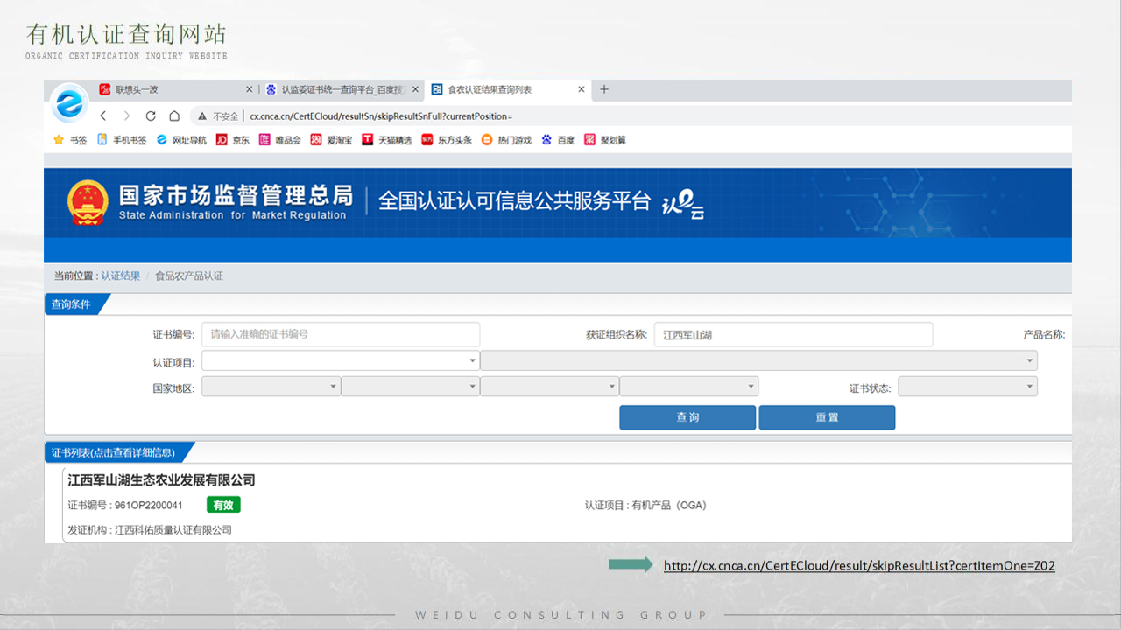The width and height of the screenshot is (1121, 630).
Task: Focus the 证书编号 input field
Action: 341,334
